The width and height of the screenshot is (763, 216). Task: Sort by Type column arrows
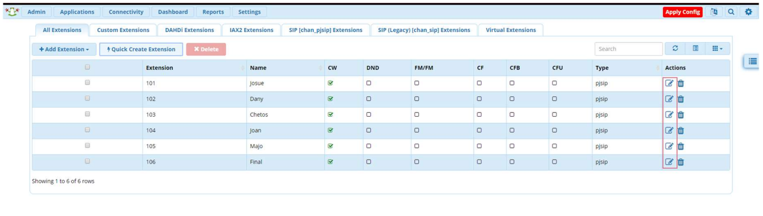tap(658, 68)
